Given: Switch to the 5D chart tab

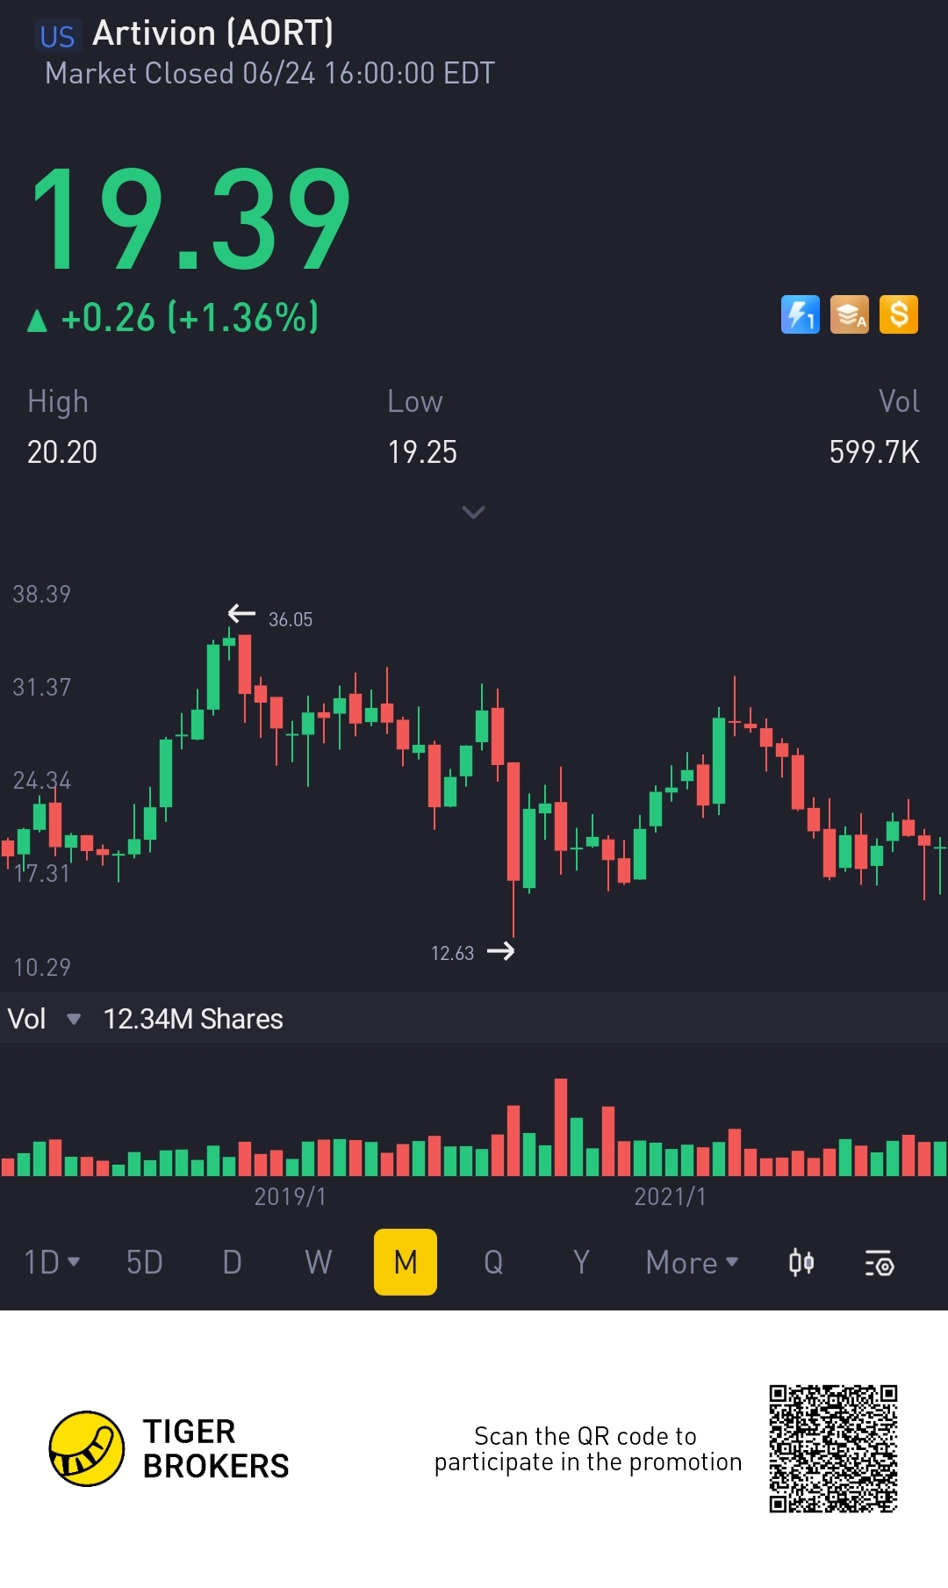Looking at the screenshot, I should pos(145,1262).
